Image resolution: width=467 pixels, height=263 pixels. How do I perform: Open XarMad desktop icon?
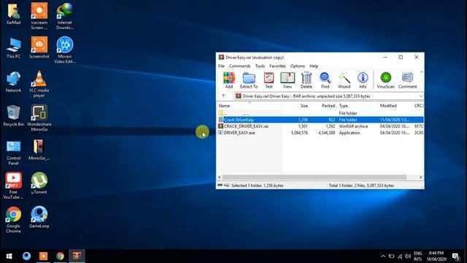(x=13, y=14)
